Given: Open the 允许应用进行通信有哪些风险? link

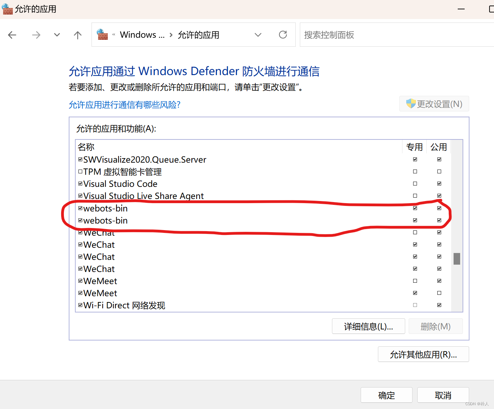Looking at the screenshot, I should pos(125,104).
